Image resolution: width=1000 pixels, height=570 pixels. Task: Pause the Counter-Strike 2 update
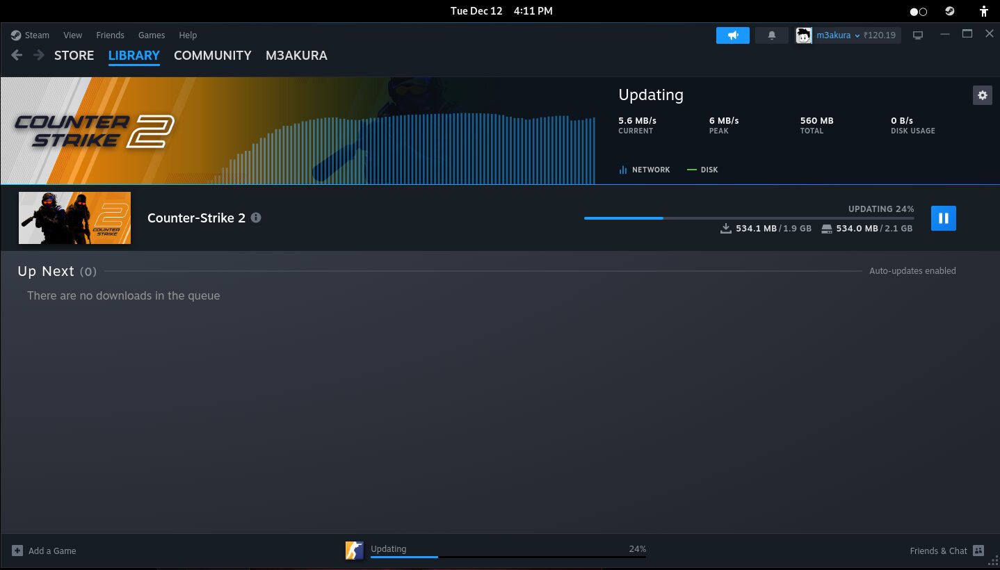point(943,218)
